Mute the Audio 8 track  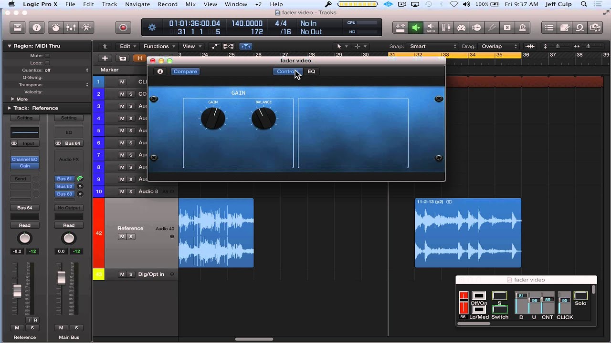122,192
